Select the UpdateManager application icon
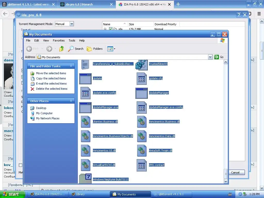 pos(142,93)
